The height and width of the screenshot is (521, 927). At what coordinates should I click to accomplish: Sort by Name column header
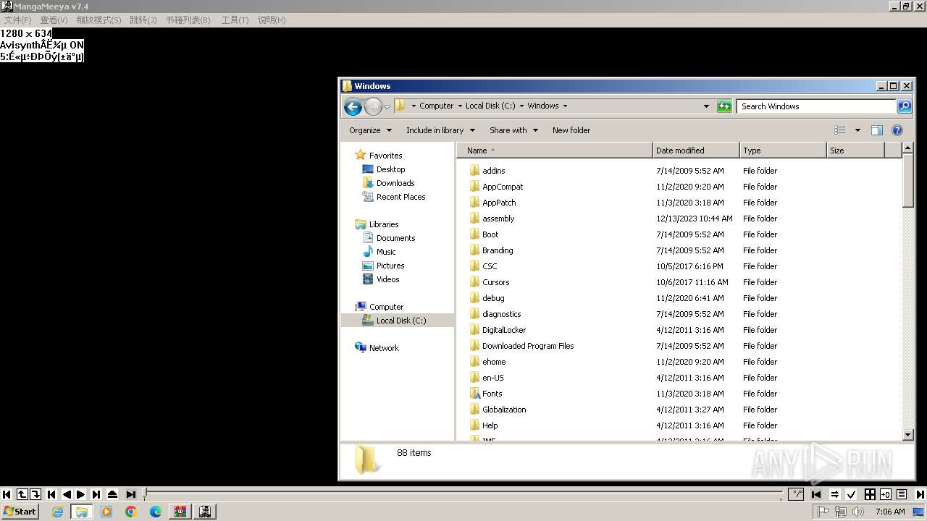coord(555,151)
